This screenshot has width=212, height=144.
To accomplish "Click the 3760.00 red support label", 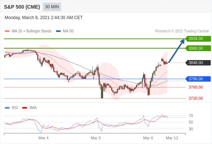I will pyautogui.click(x=196, y=87).
